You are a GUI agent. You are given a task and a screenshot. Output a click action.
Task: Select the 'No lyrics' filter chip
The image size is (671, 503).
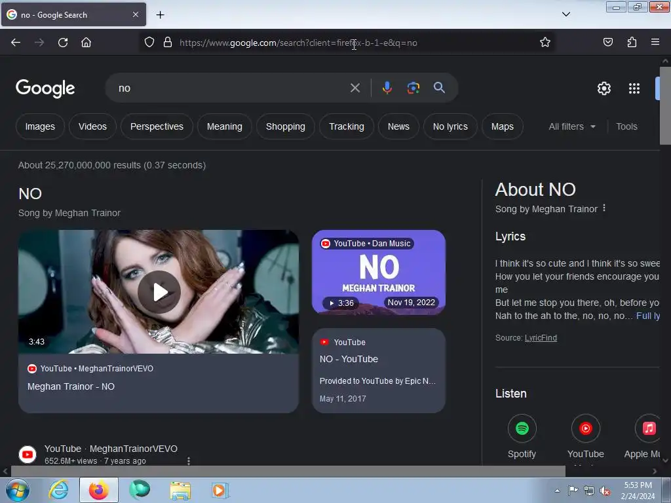(x=450, y=126)
